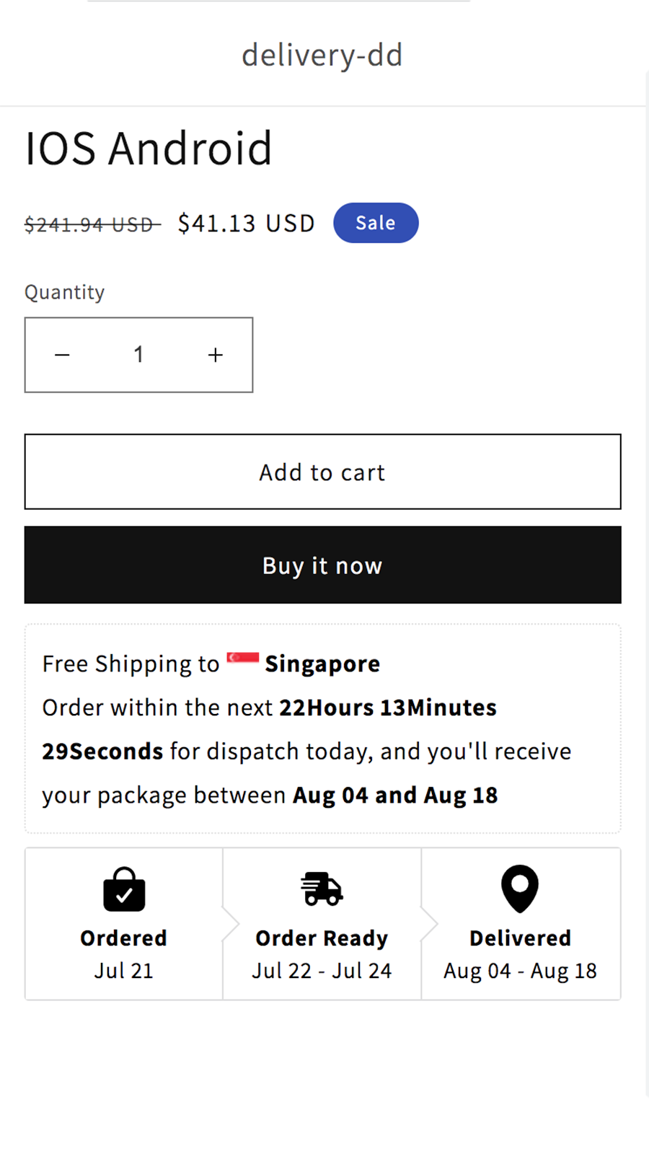The image size is (649, 1154).
Task: Click the Jul 22 - Jul 24 date range
Action: point(322,971)
